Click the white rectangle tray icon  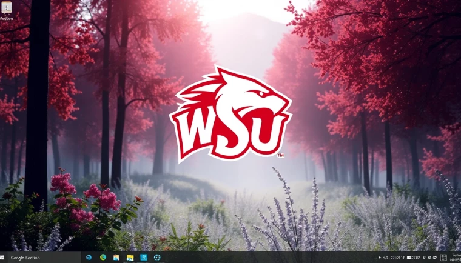point(409,258)
